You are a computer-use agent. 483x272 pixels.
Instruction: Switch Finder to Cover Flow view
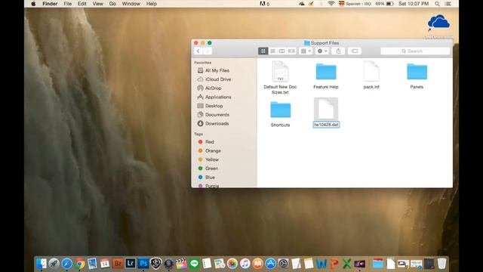[x=291, y=51]
